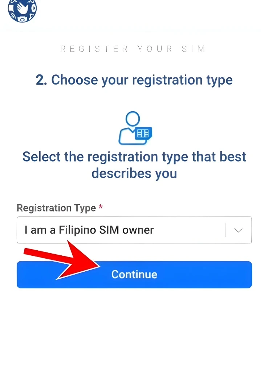This screenshot has height=372, width=269.
Task: Select the 'Select the registration type' description text
Action: [134, 165]
